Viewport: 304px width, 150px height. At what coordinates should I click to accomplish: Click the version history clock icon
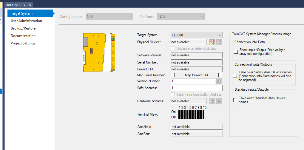coord(219,81)
